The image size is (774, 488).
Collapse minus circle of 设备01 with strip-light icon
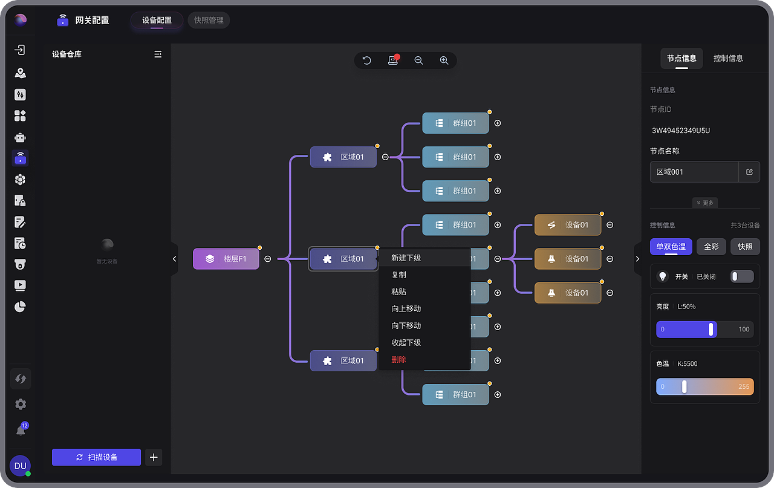[610, 225]
